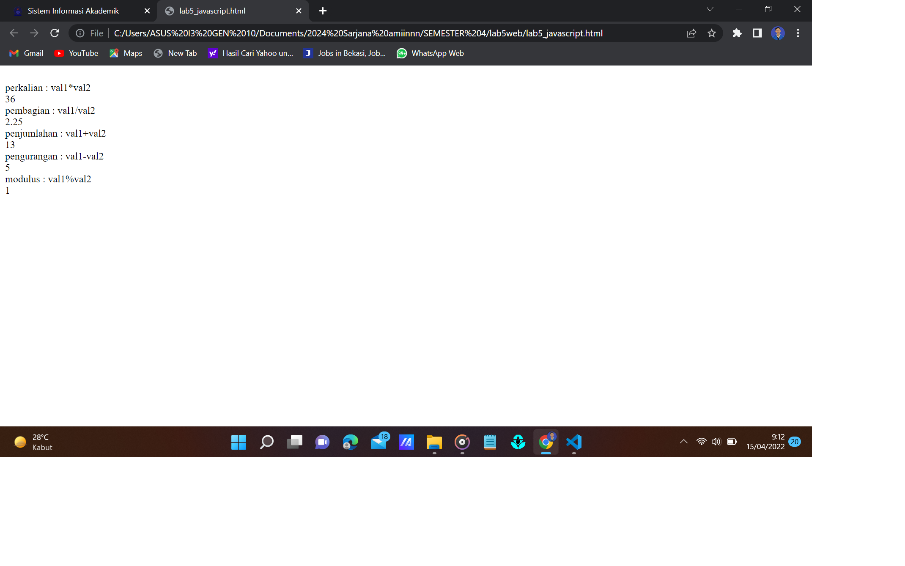Share the current page
The height and width of the screenshot is (566, 905).
coord(691,33)
